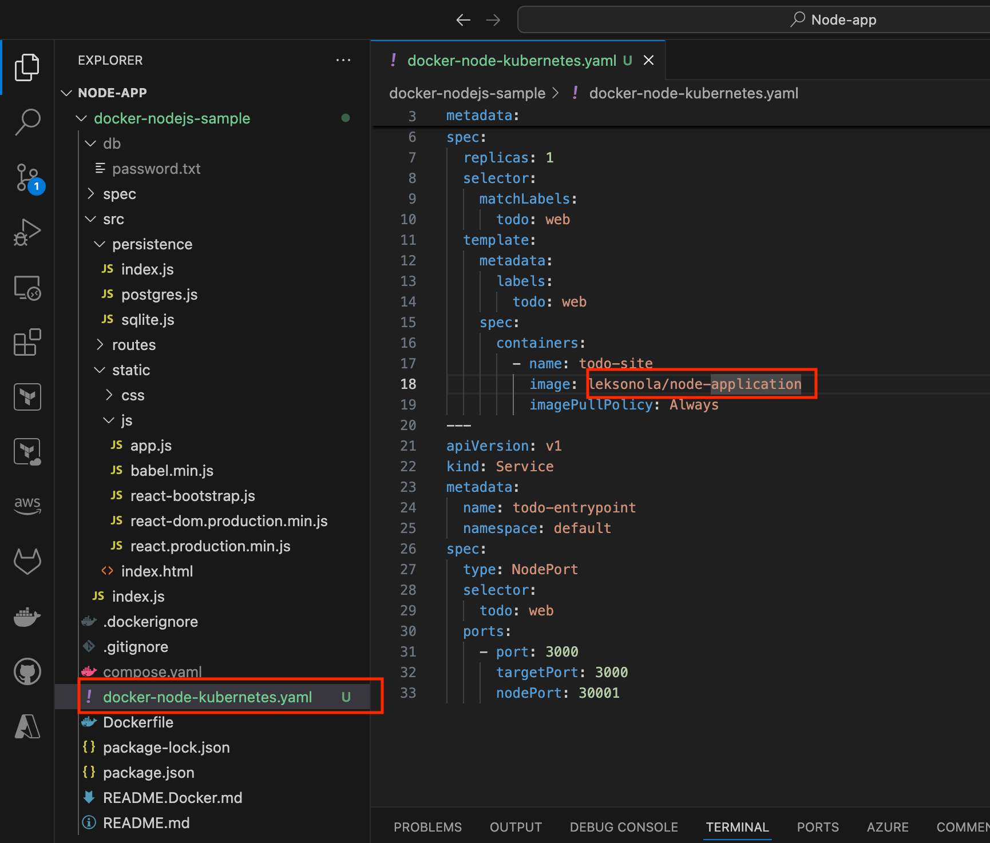990x843 pixels.
Task: Open postgres.js file
Action: tap(159, 295)
